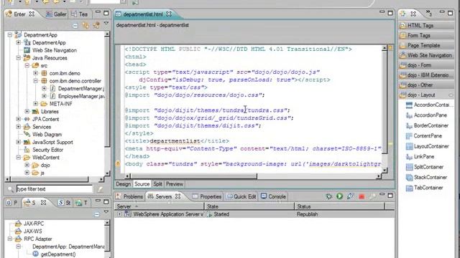
Task: Click the editor horizontal scrollbar thumb
Action: tap(194, 176)
